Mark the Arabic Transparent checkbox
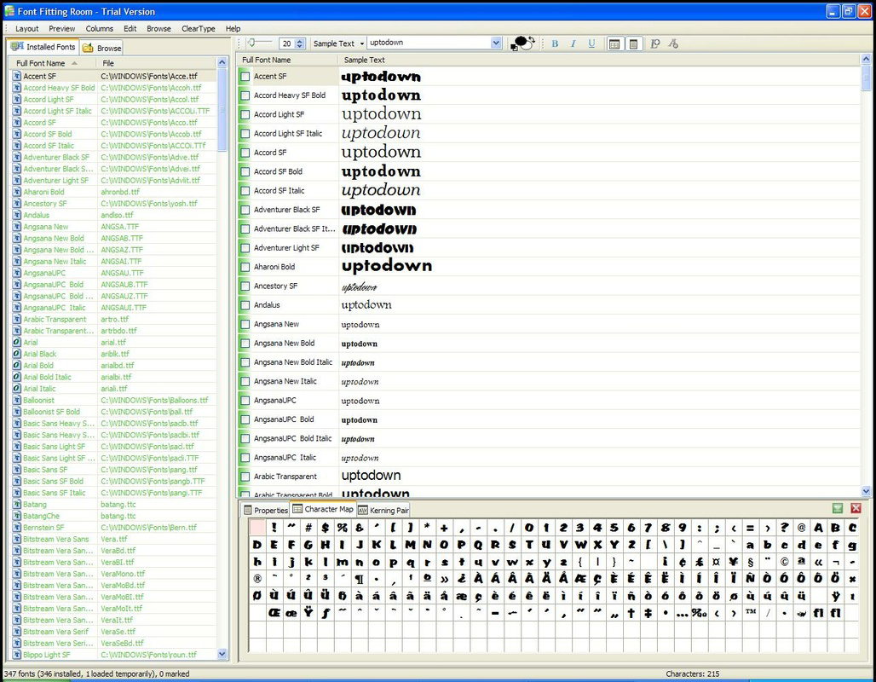The width and height of the screenshot is (876, 682). tap(245, 477)
